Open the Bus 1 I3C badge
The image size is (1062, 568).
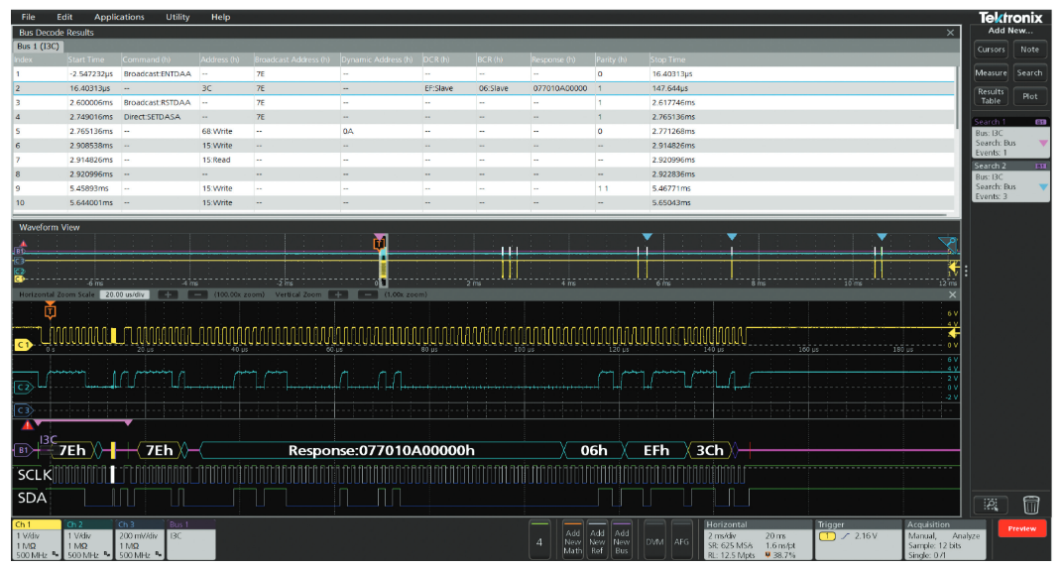191,539
